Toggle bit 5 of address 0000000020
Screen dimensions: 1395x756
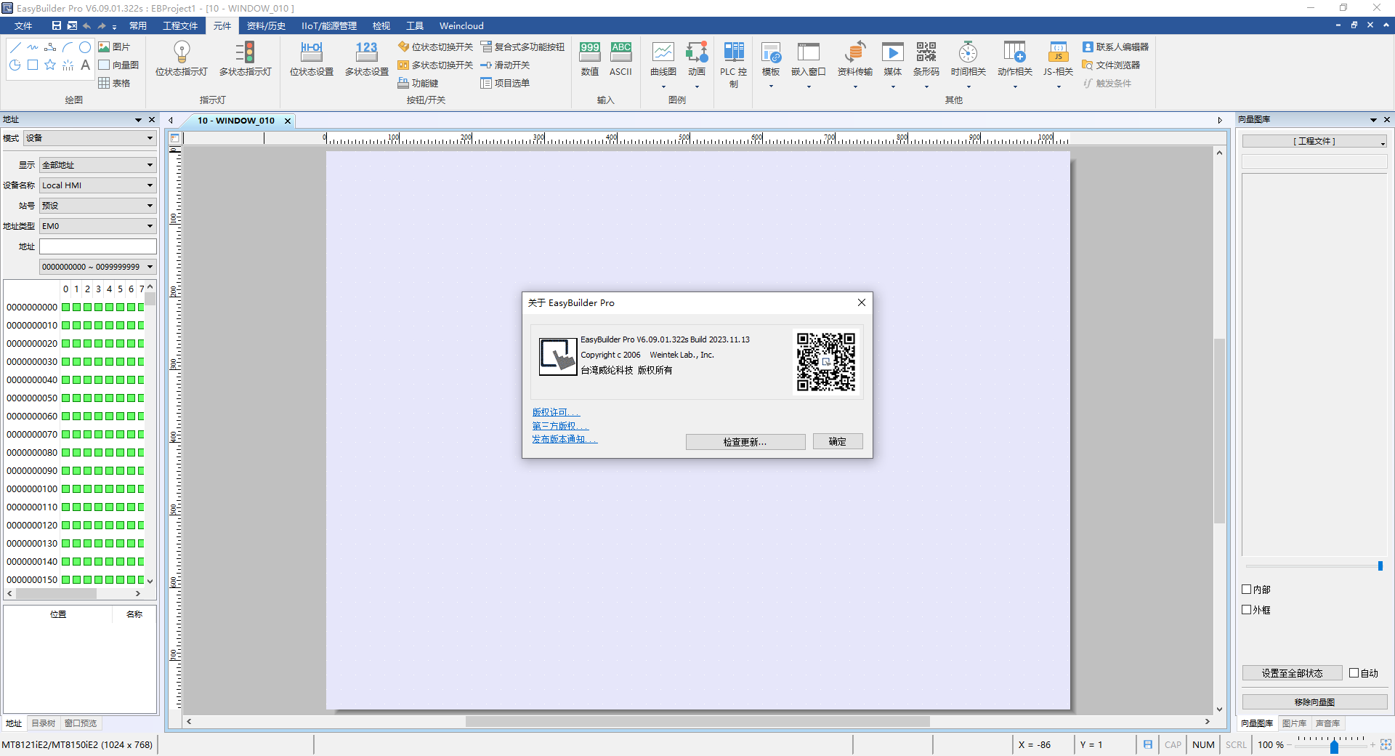(x=120, y=343)
